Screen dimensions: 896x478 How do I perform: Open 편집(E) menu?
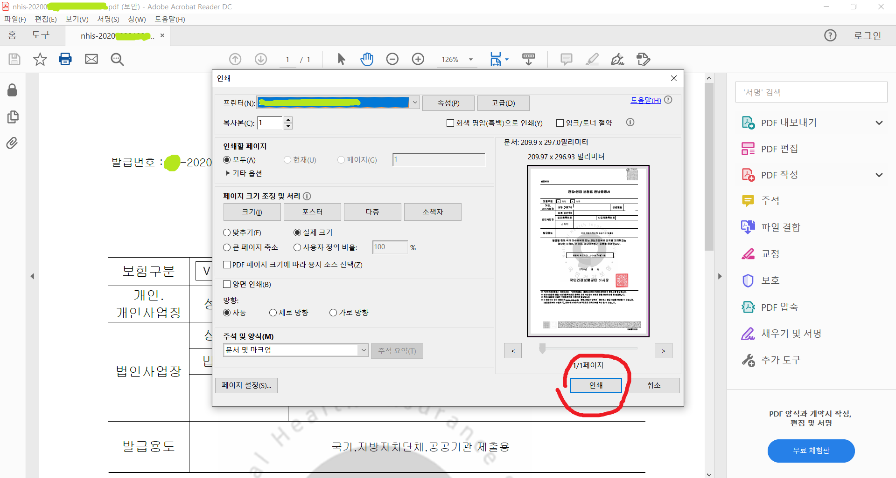(46, 19)
